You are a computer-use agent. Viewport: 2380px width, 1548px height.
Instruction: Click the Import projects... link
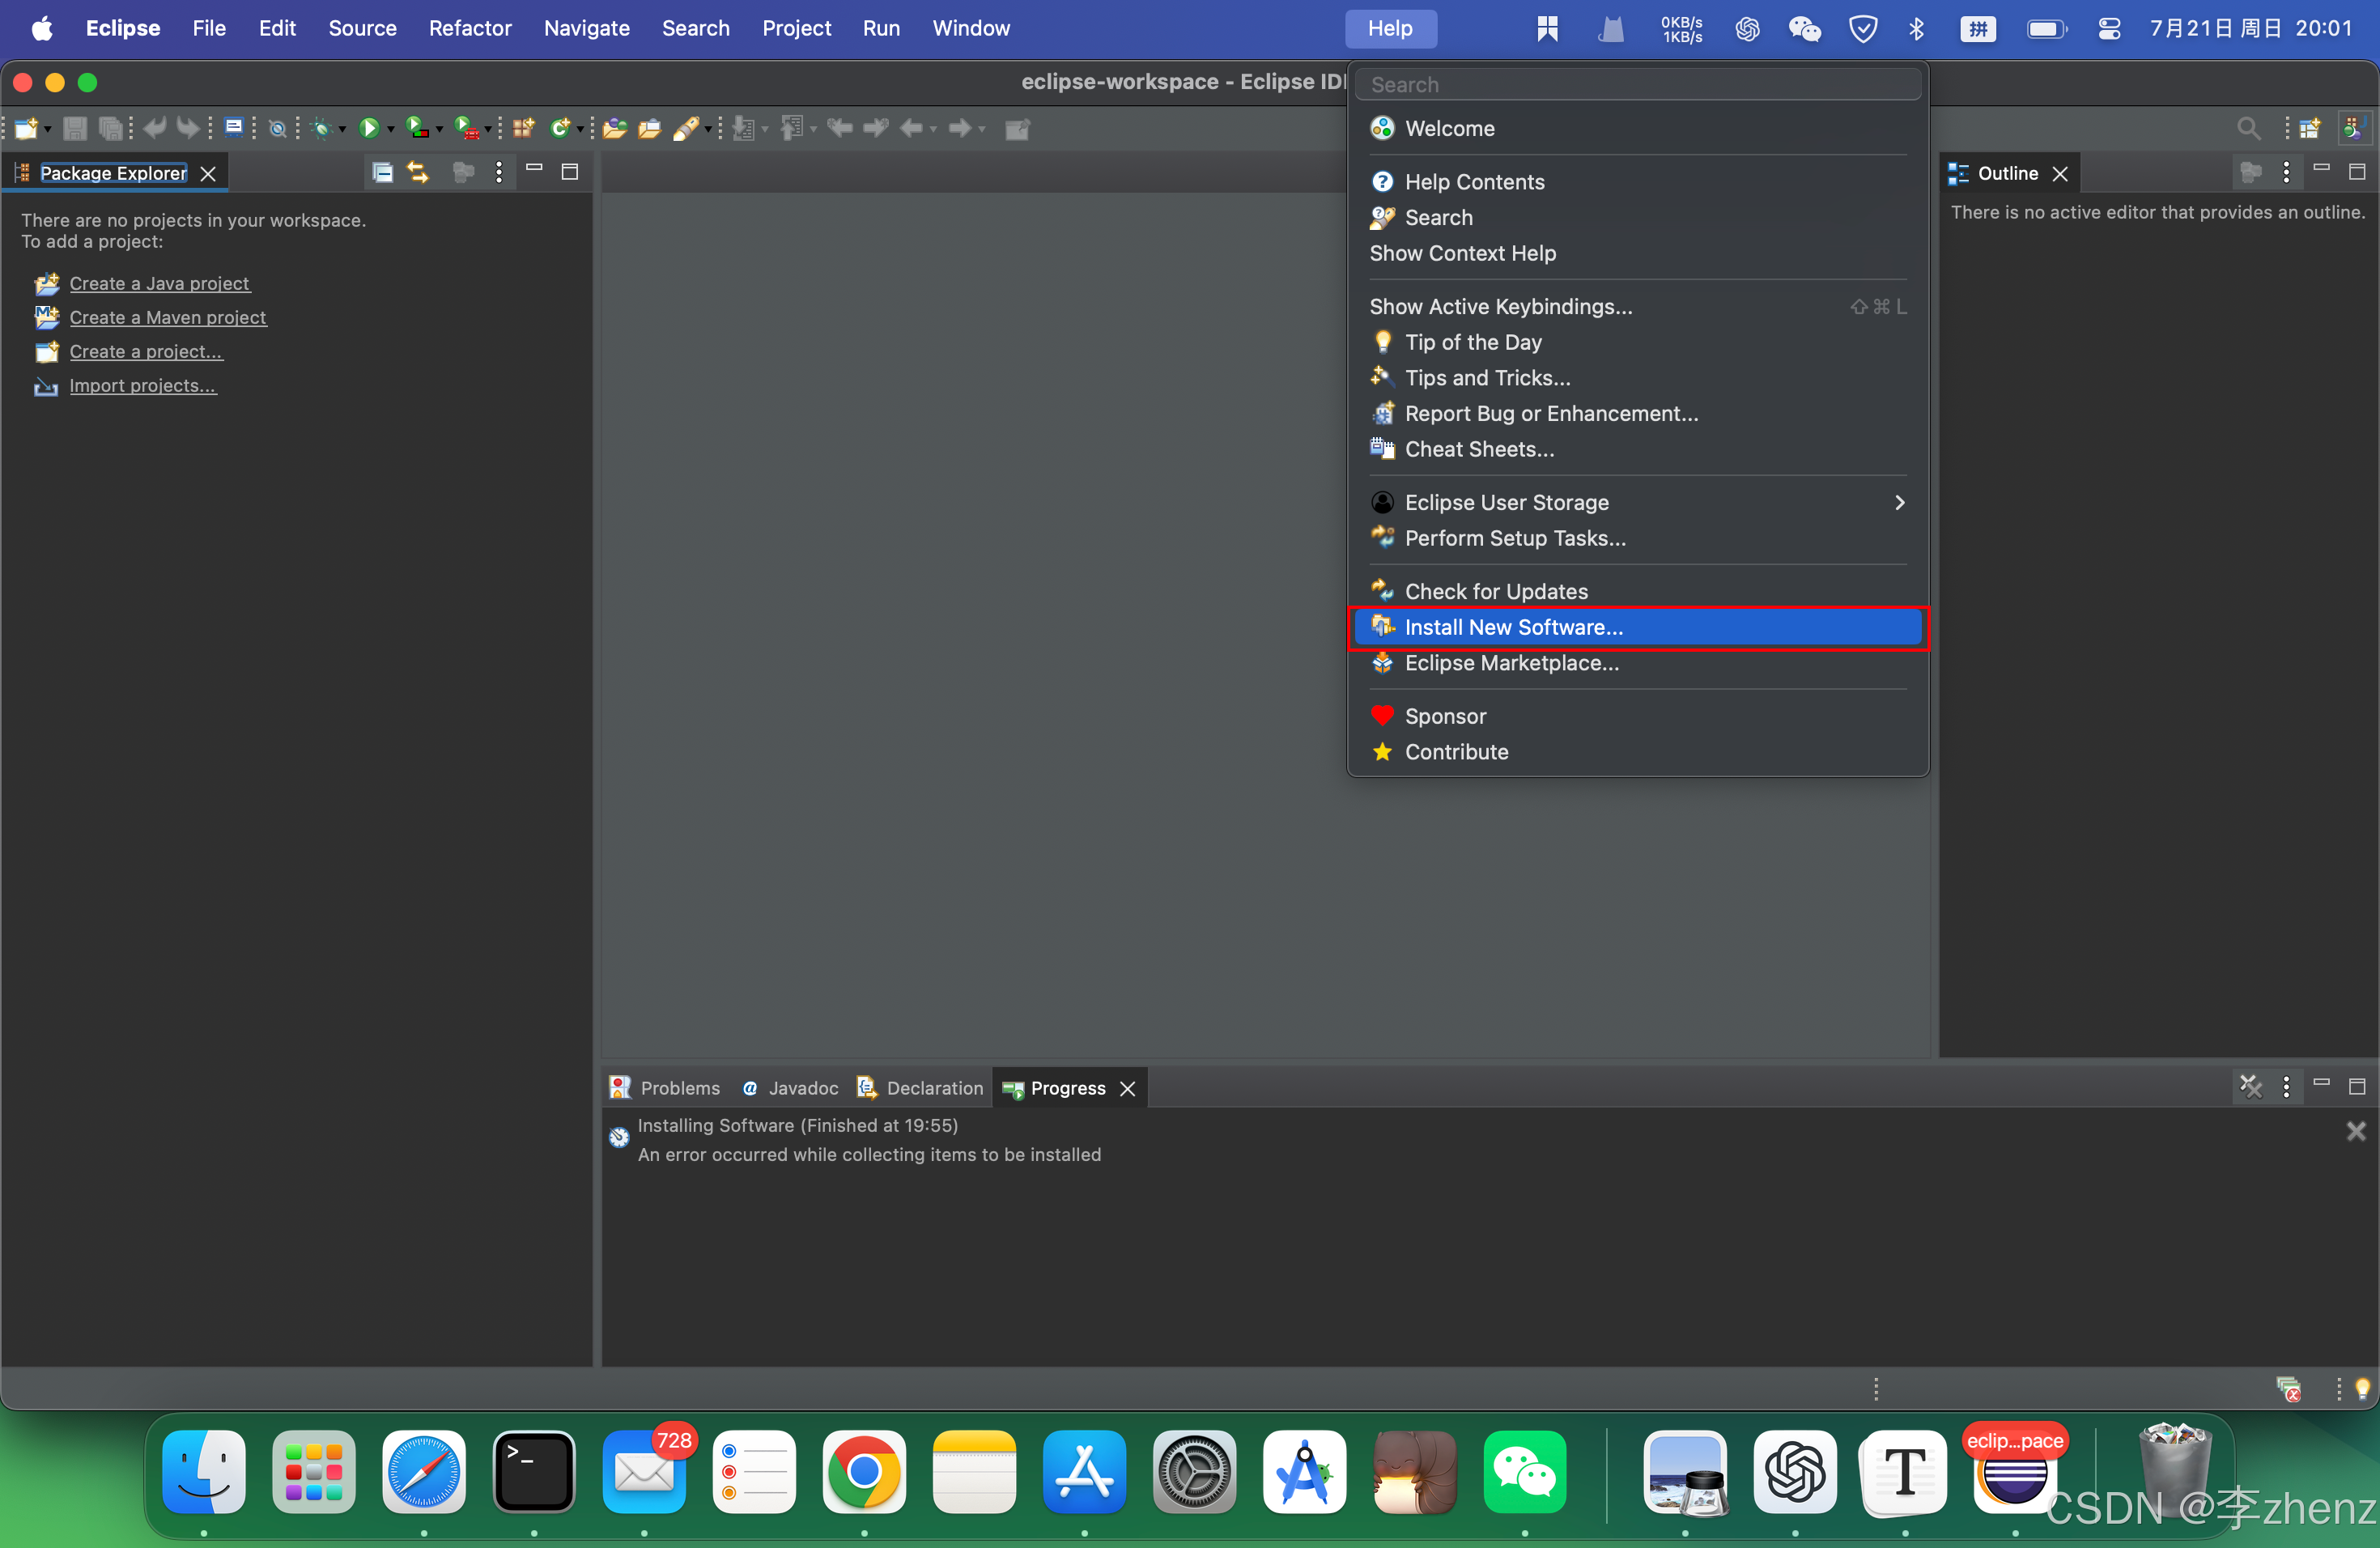(142, 385)
